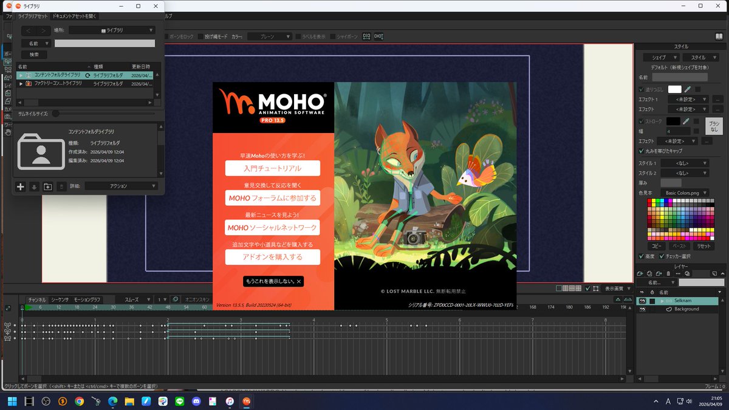729x410 pixels.
Task: Open the シェイプ dropdown in Style panel
Action: (660, 57)
